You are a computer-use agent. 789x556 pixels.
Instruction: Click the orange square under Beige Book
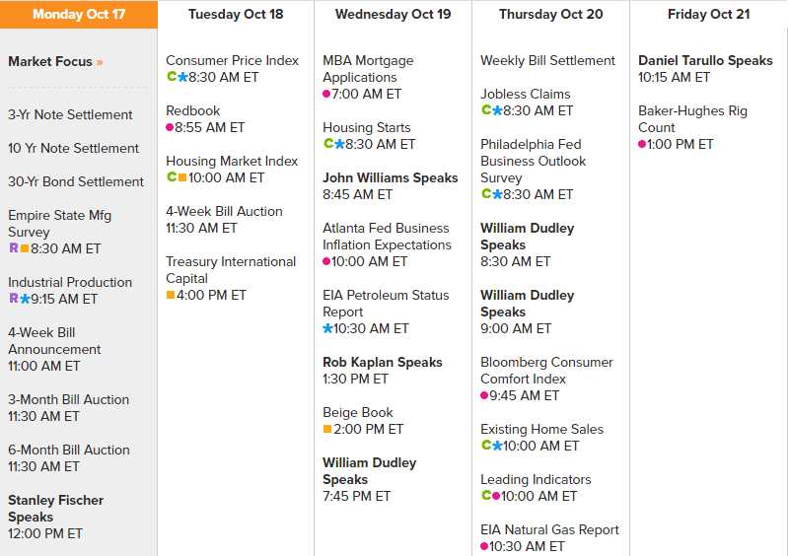pos(327,429)
